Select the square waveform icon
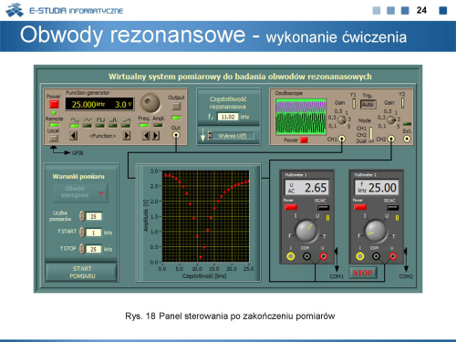This screenshot has height=342, width=456. (100, 120)
